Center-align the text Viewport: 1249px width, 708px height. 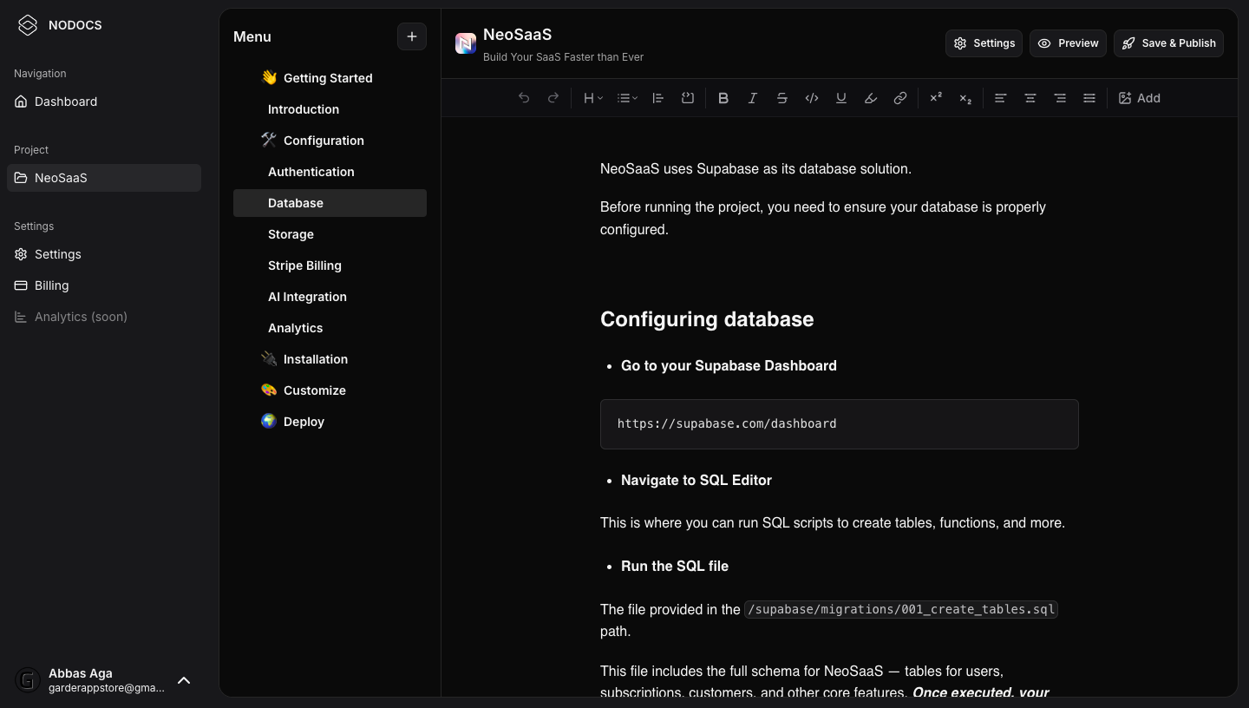tap(1030, 98)
